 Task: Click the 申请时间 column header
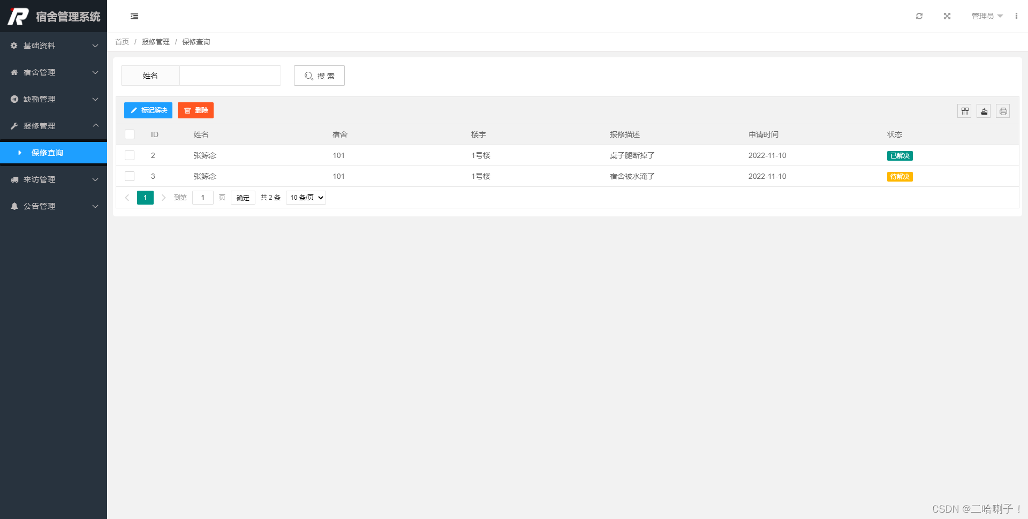tap(764, 134)
